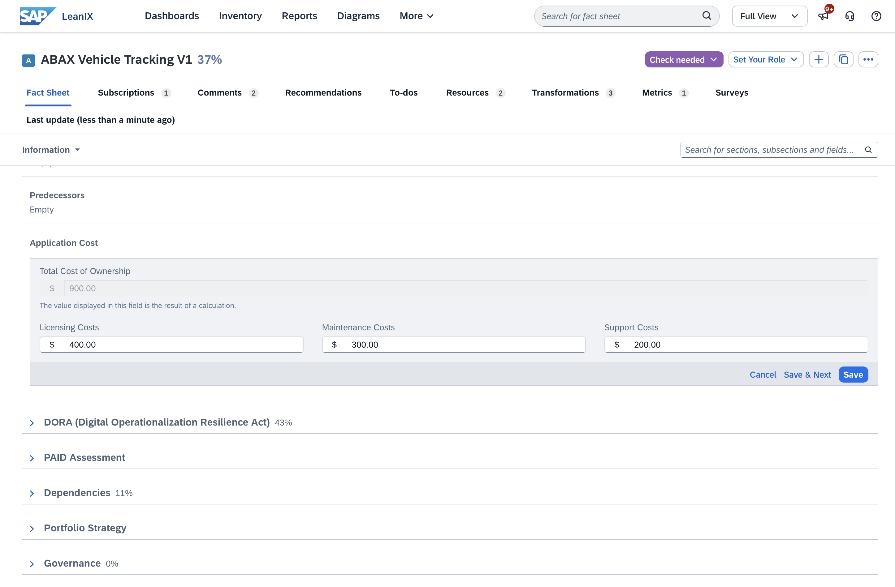The image size is (895, 587).
Task: Expand the Dependencies section
Action: [x=32, y=493]
